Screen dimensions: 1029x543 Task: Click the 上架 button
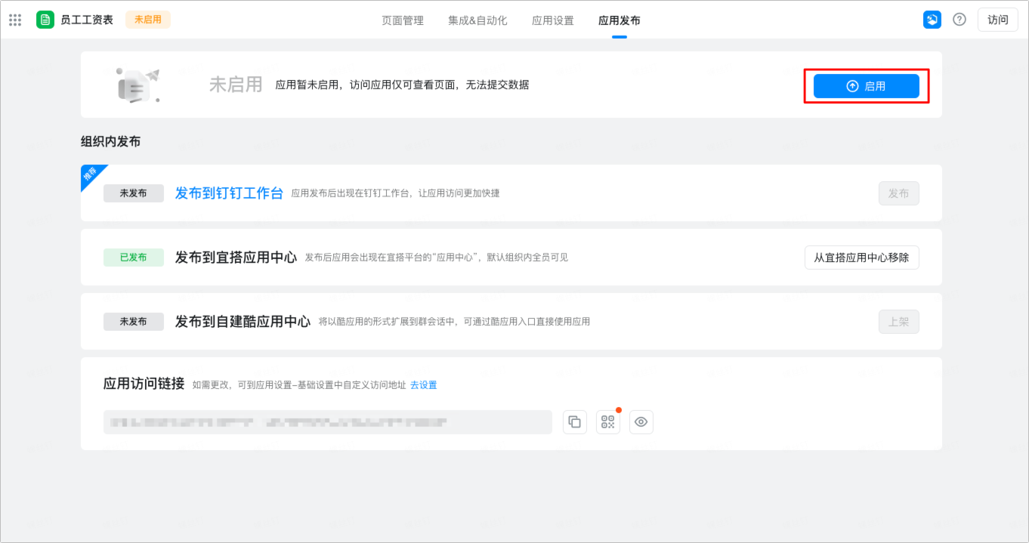point(899,322)
